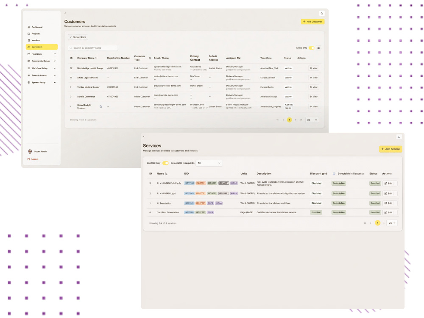The image size is (424, 318).
Task: Expand the Show Filters panel
Action: (x=78, y=37)
